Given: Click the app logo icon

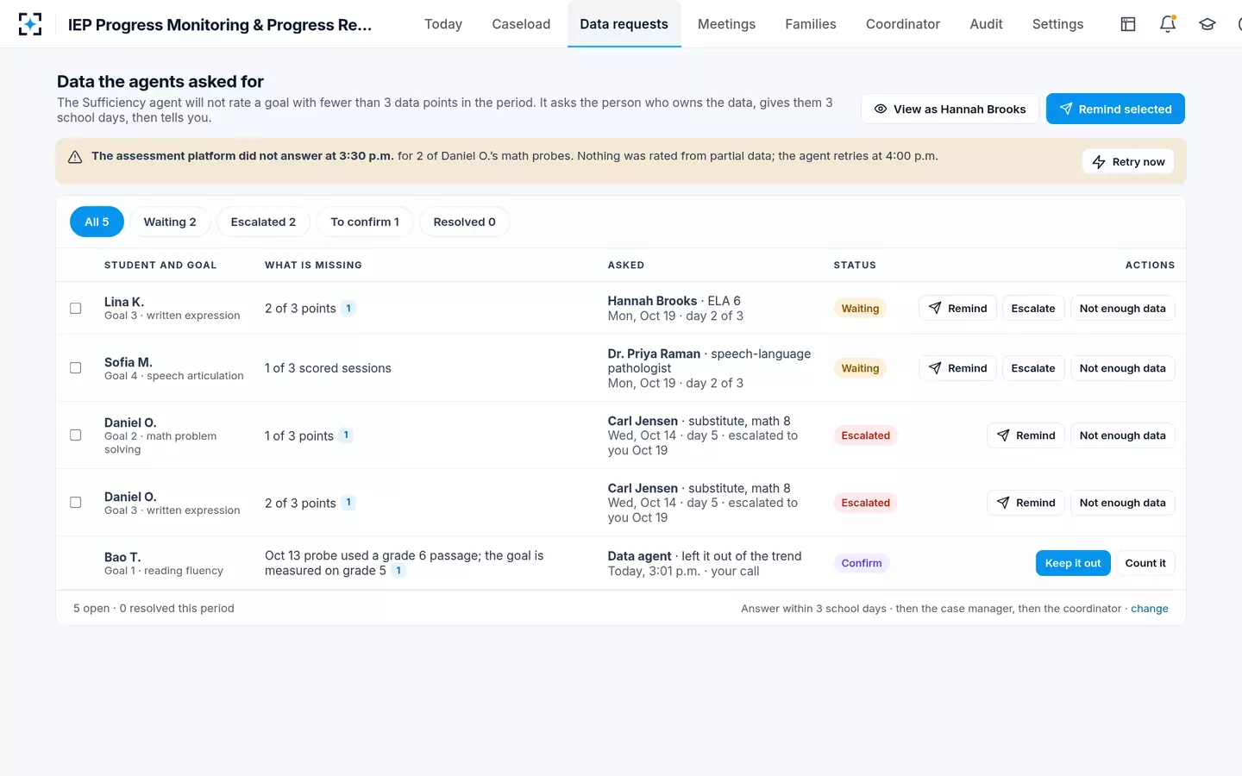Looking at the screenshot, I should (30, 24).
